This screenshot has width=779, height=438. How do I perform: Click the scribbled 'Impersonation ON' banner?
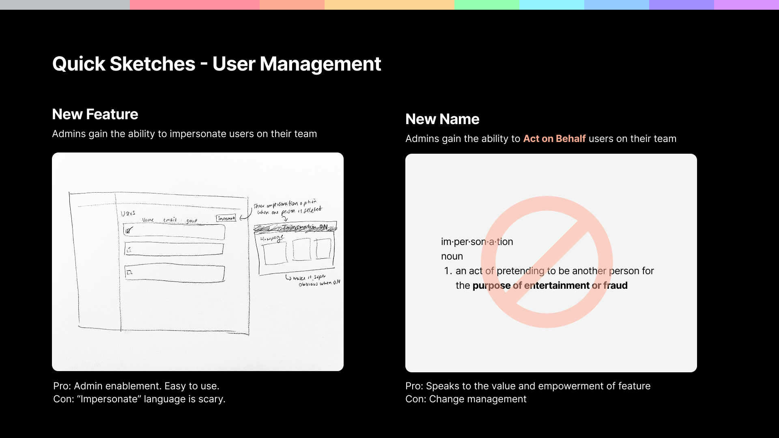click(x=295, y=228)
